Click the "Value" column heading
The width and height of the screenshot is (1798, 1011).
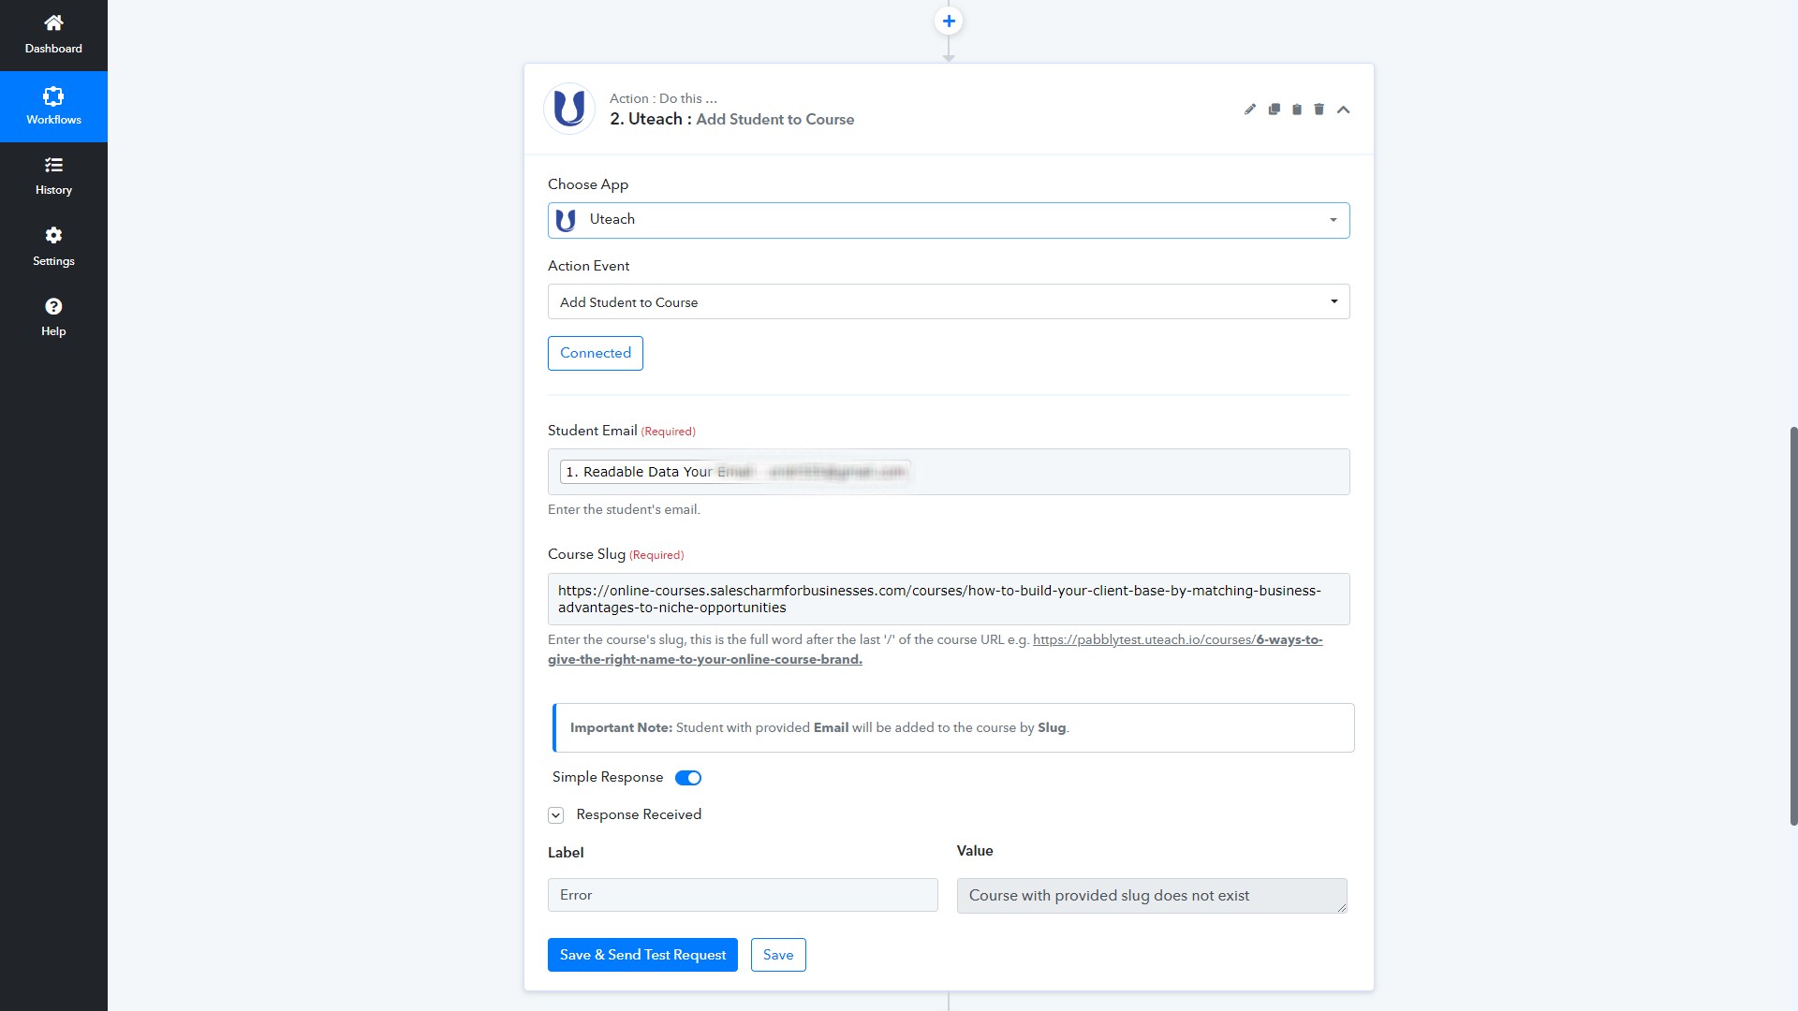(x=975, y=851)
